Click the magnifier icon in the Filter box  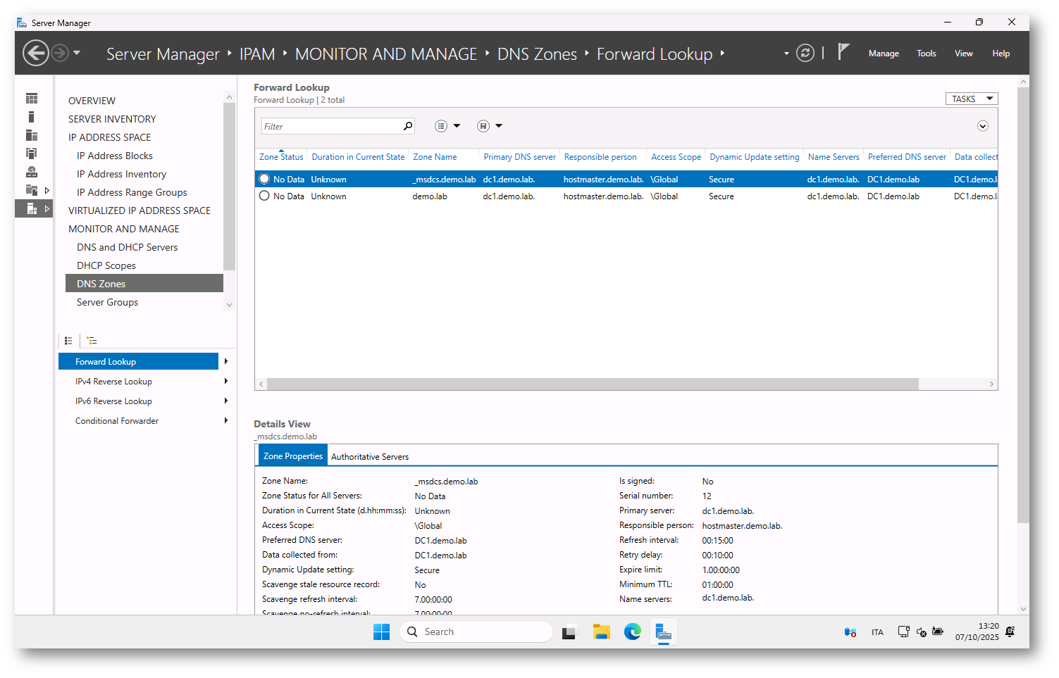pos(407,126)
